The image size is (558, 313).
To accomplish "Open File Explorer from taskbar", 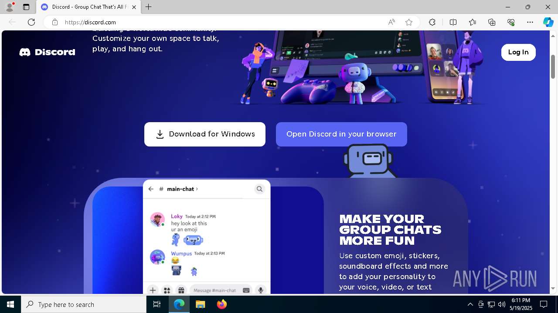I will pyautogui.click(x=200, y=304).
